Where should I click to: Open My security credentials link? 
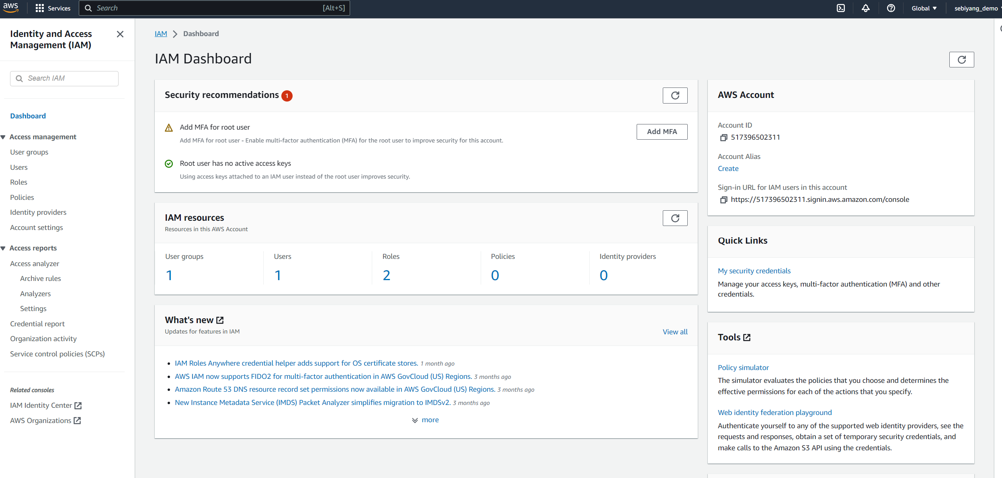(x=754, y=271)
